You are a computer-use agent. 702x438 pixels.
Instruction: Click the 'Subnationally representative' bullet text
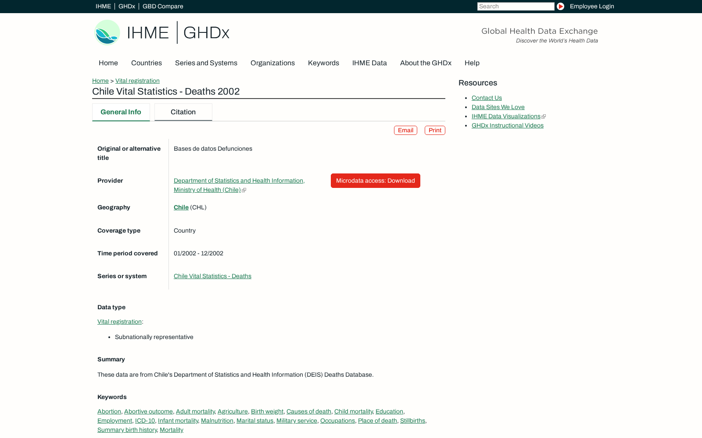point(154,337)
